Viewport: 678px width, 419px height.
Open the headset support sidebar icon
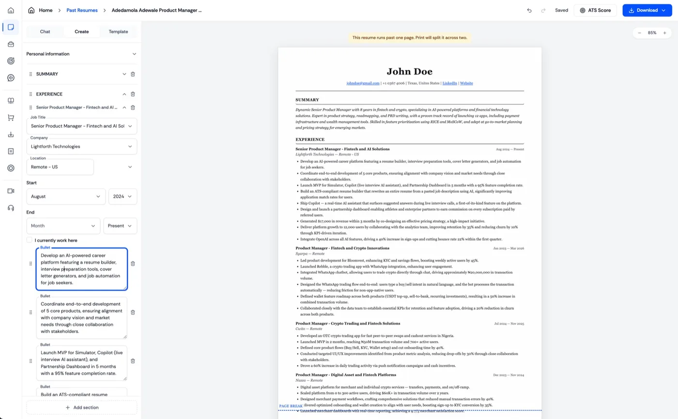tap(11, 208)
